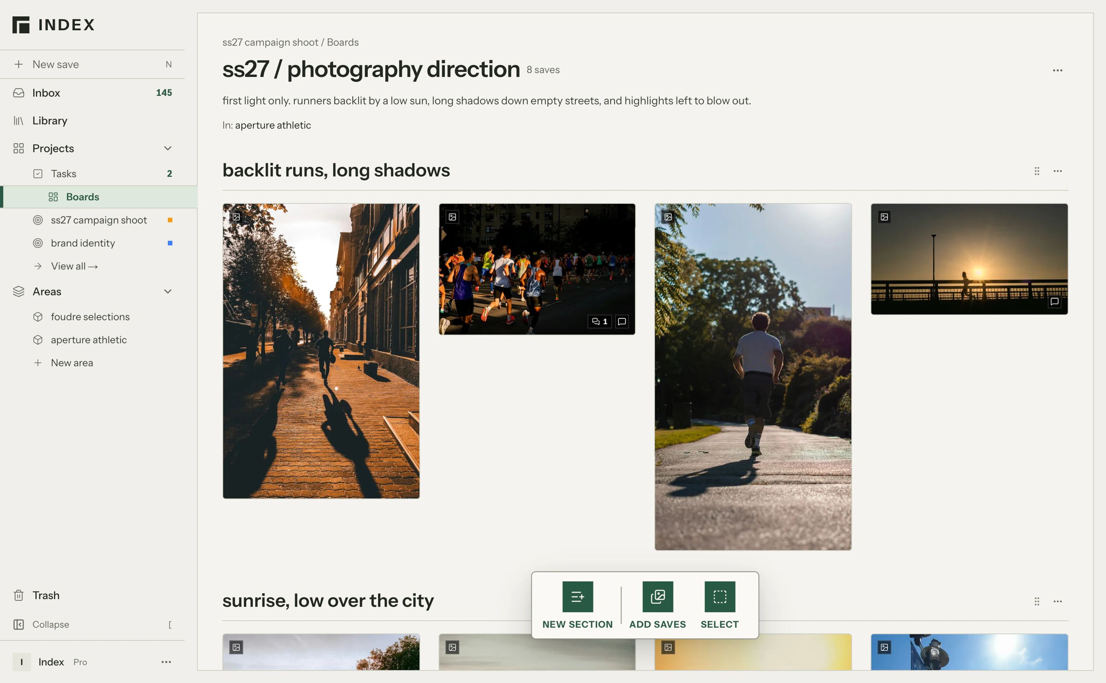Select Boards in the sidebar

tap(99, 197)
